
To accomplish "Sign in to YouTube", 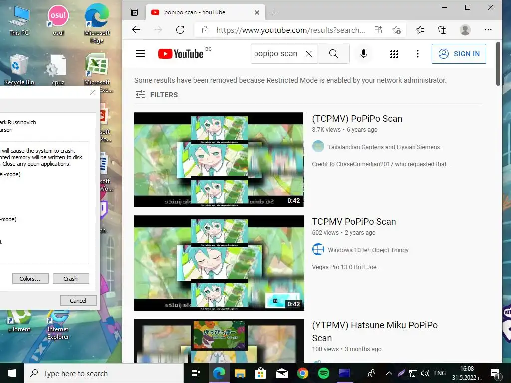I will tap(459, 54).
